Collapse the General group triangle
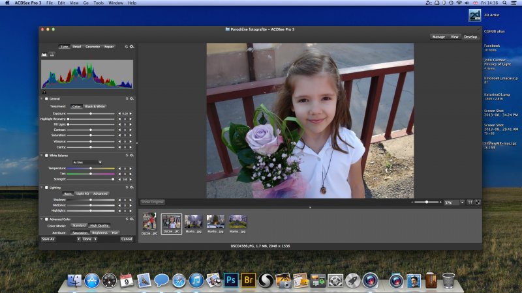522x293 pixels. 42,99
